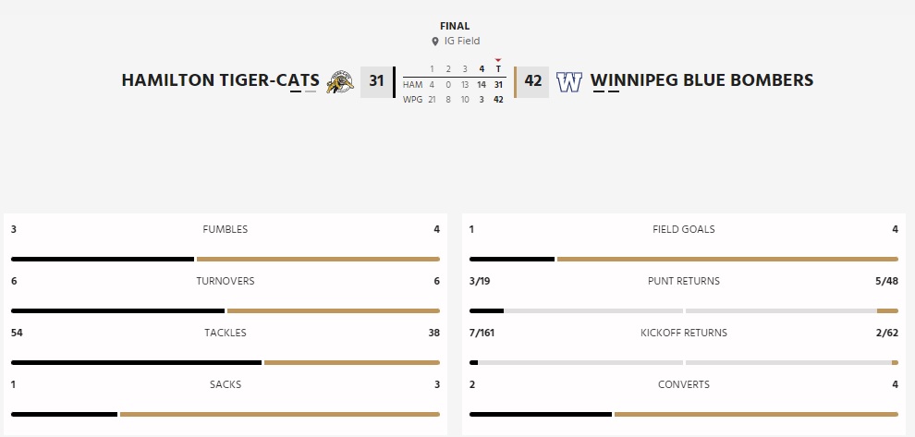Viewport: 915px width, 437px height.
Task: Click the Kickoff Returns stat label
Action: pyautogui.click(x=683, y=333)
